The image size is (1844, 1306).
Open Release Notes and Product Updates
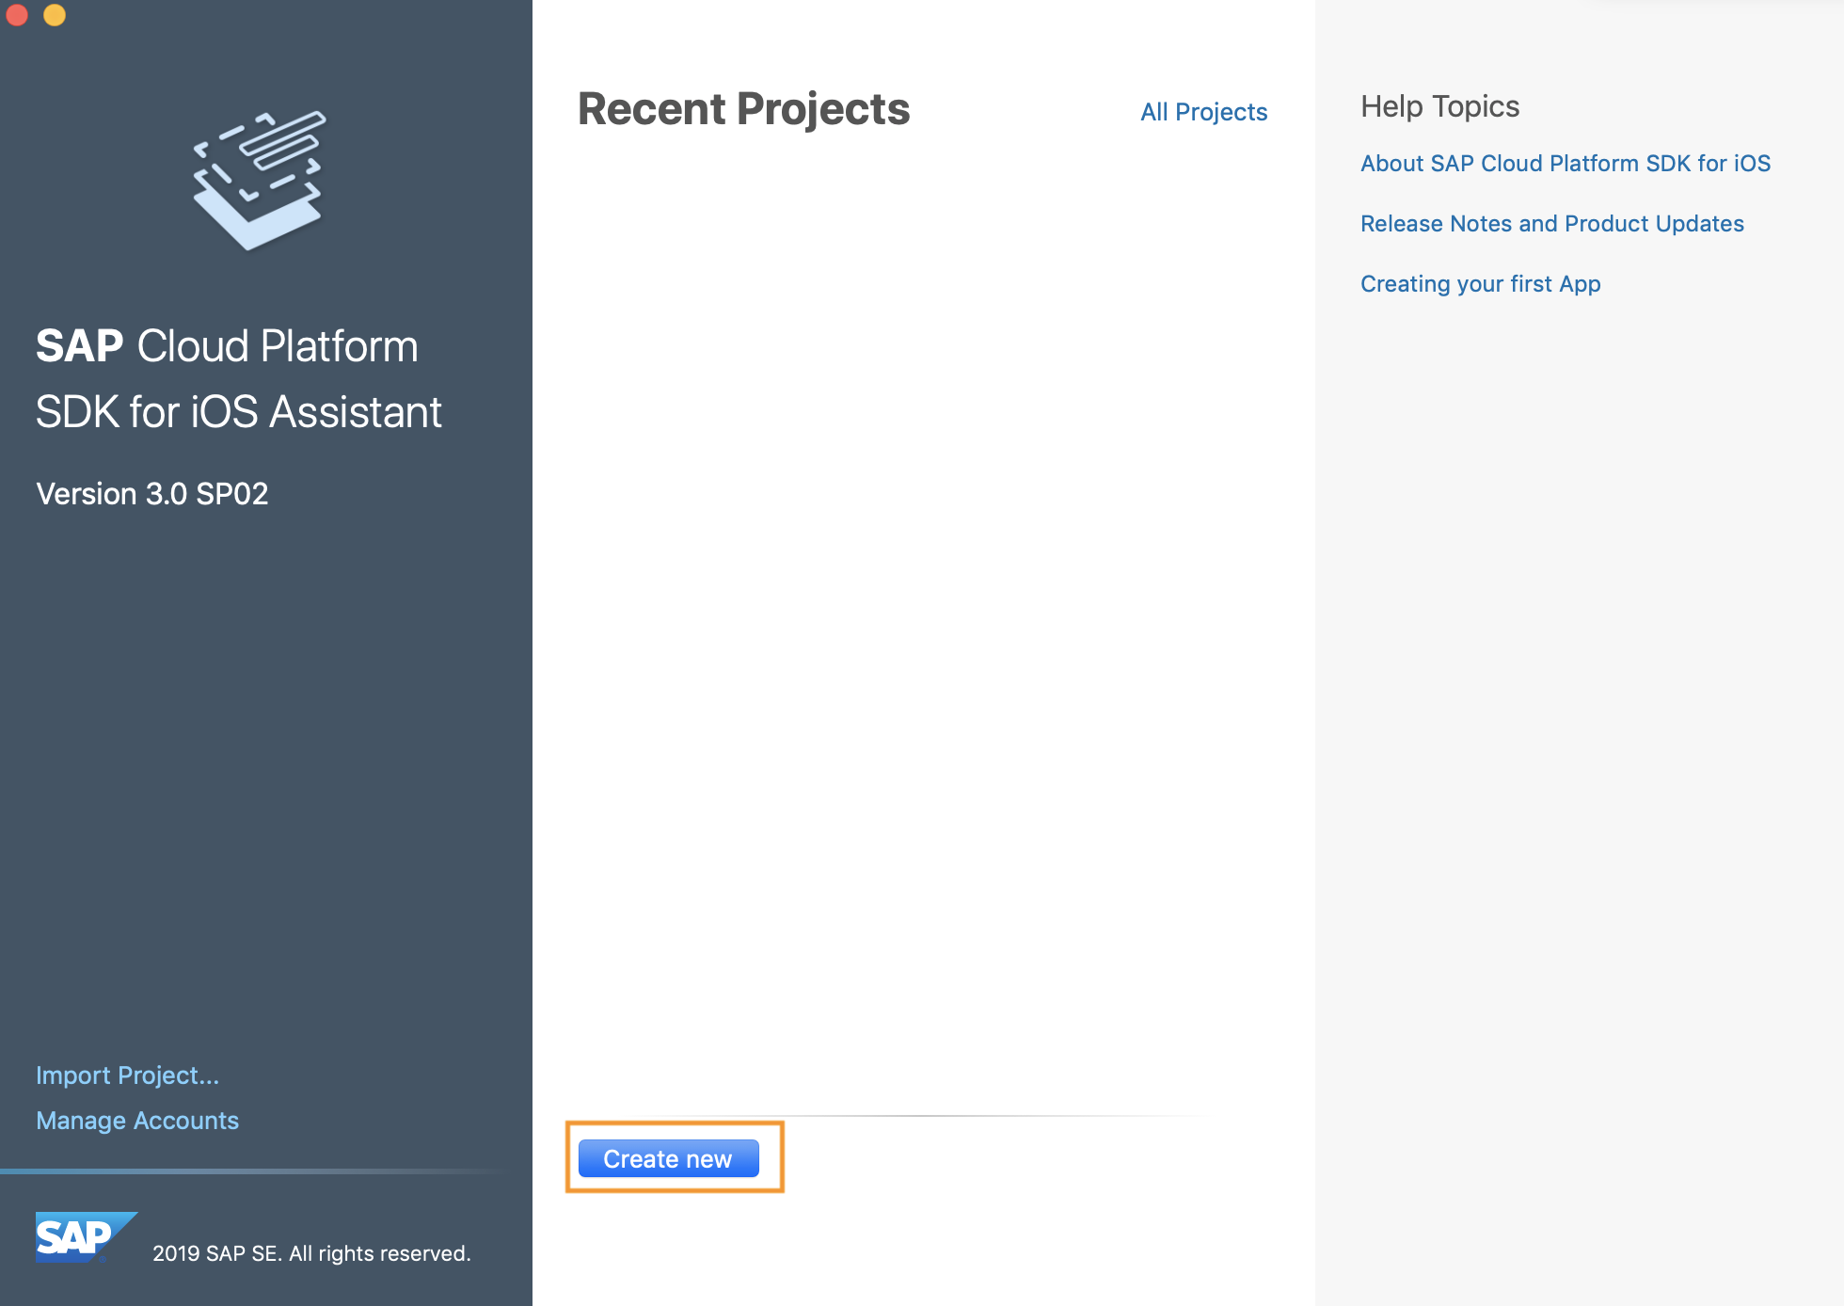click(1551, 223)
